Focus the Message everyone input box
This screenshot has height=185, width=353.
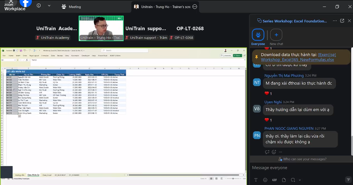pos(301,168)
